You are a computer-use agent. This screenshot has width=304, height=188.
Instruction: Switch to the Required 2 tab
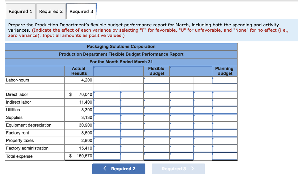(51, 12)
